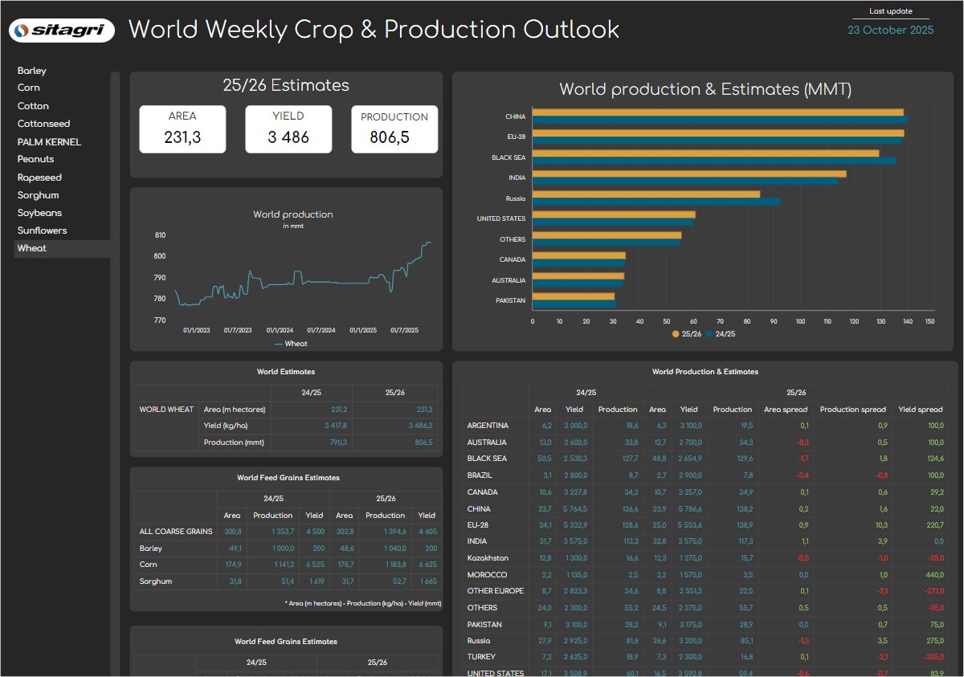Select Soybeans from the left crop list
Image resolution: width=964 pixels, height=677 pixels.
tap(39, 213)
